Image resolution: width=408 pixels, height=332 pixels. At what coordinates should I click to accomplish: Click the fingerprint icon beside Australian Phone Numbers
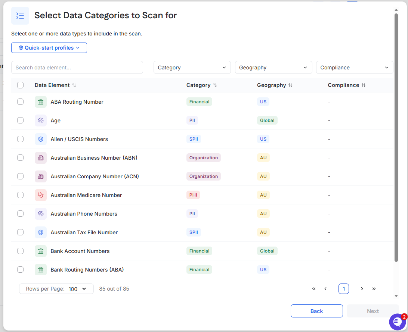(41, 214)
